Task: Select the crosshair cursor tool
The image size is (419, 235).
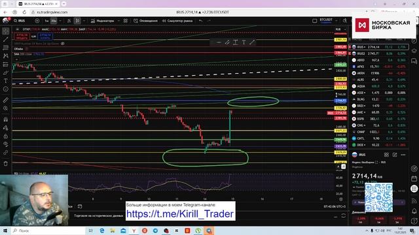Action: (x=6, y=31)
